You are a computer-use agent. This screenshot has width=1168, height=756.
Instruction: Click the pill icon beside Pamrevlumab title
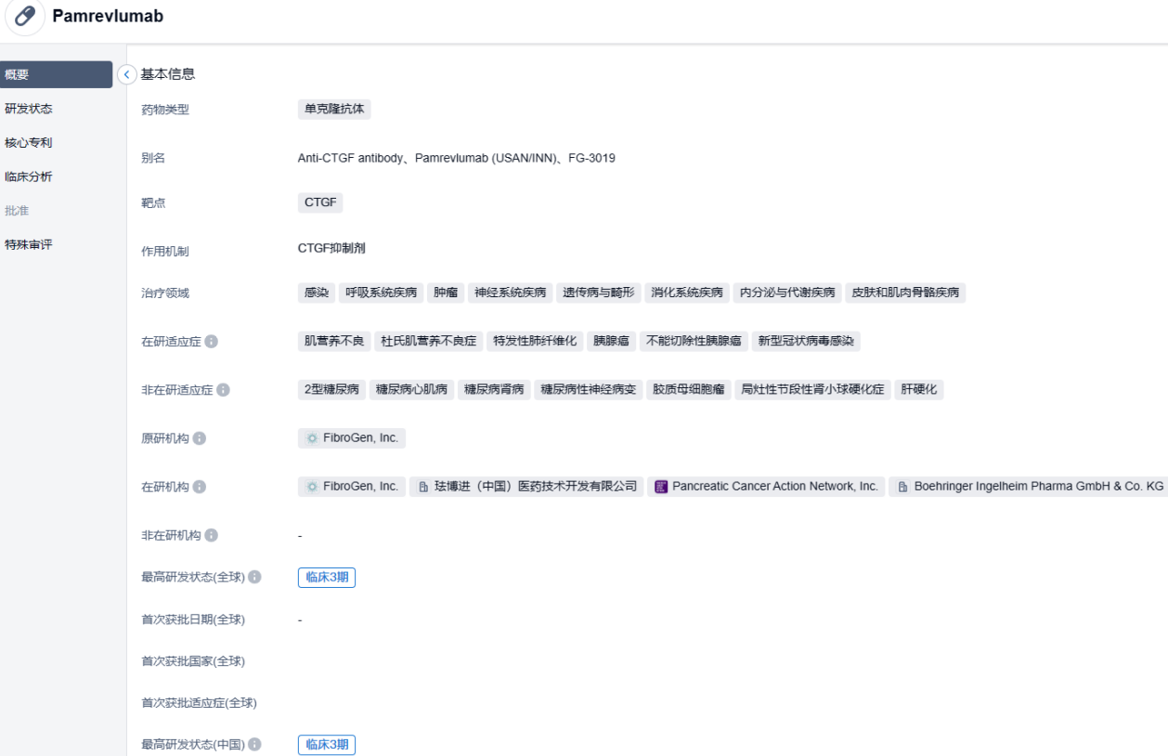pyautogui.click(x=25, y=17)
